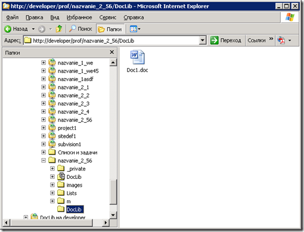The width and height of the screenshot is (304, 232).
Task: Expand the nazvanie_1_we tree node
Action: (x=44, y=63)
